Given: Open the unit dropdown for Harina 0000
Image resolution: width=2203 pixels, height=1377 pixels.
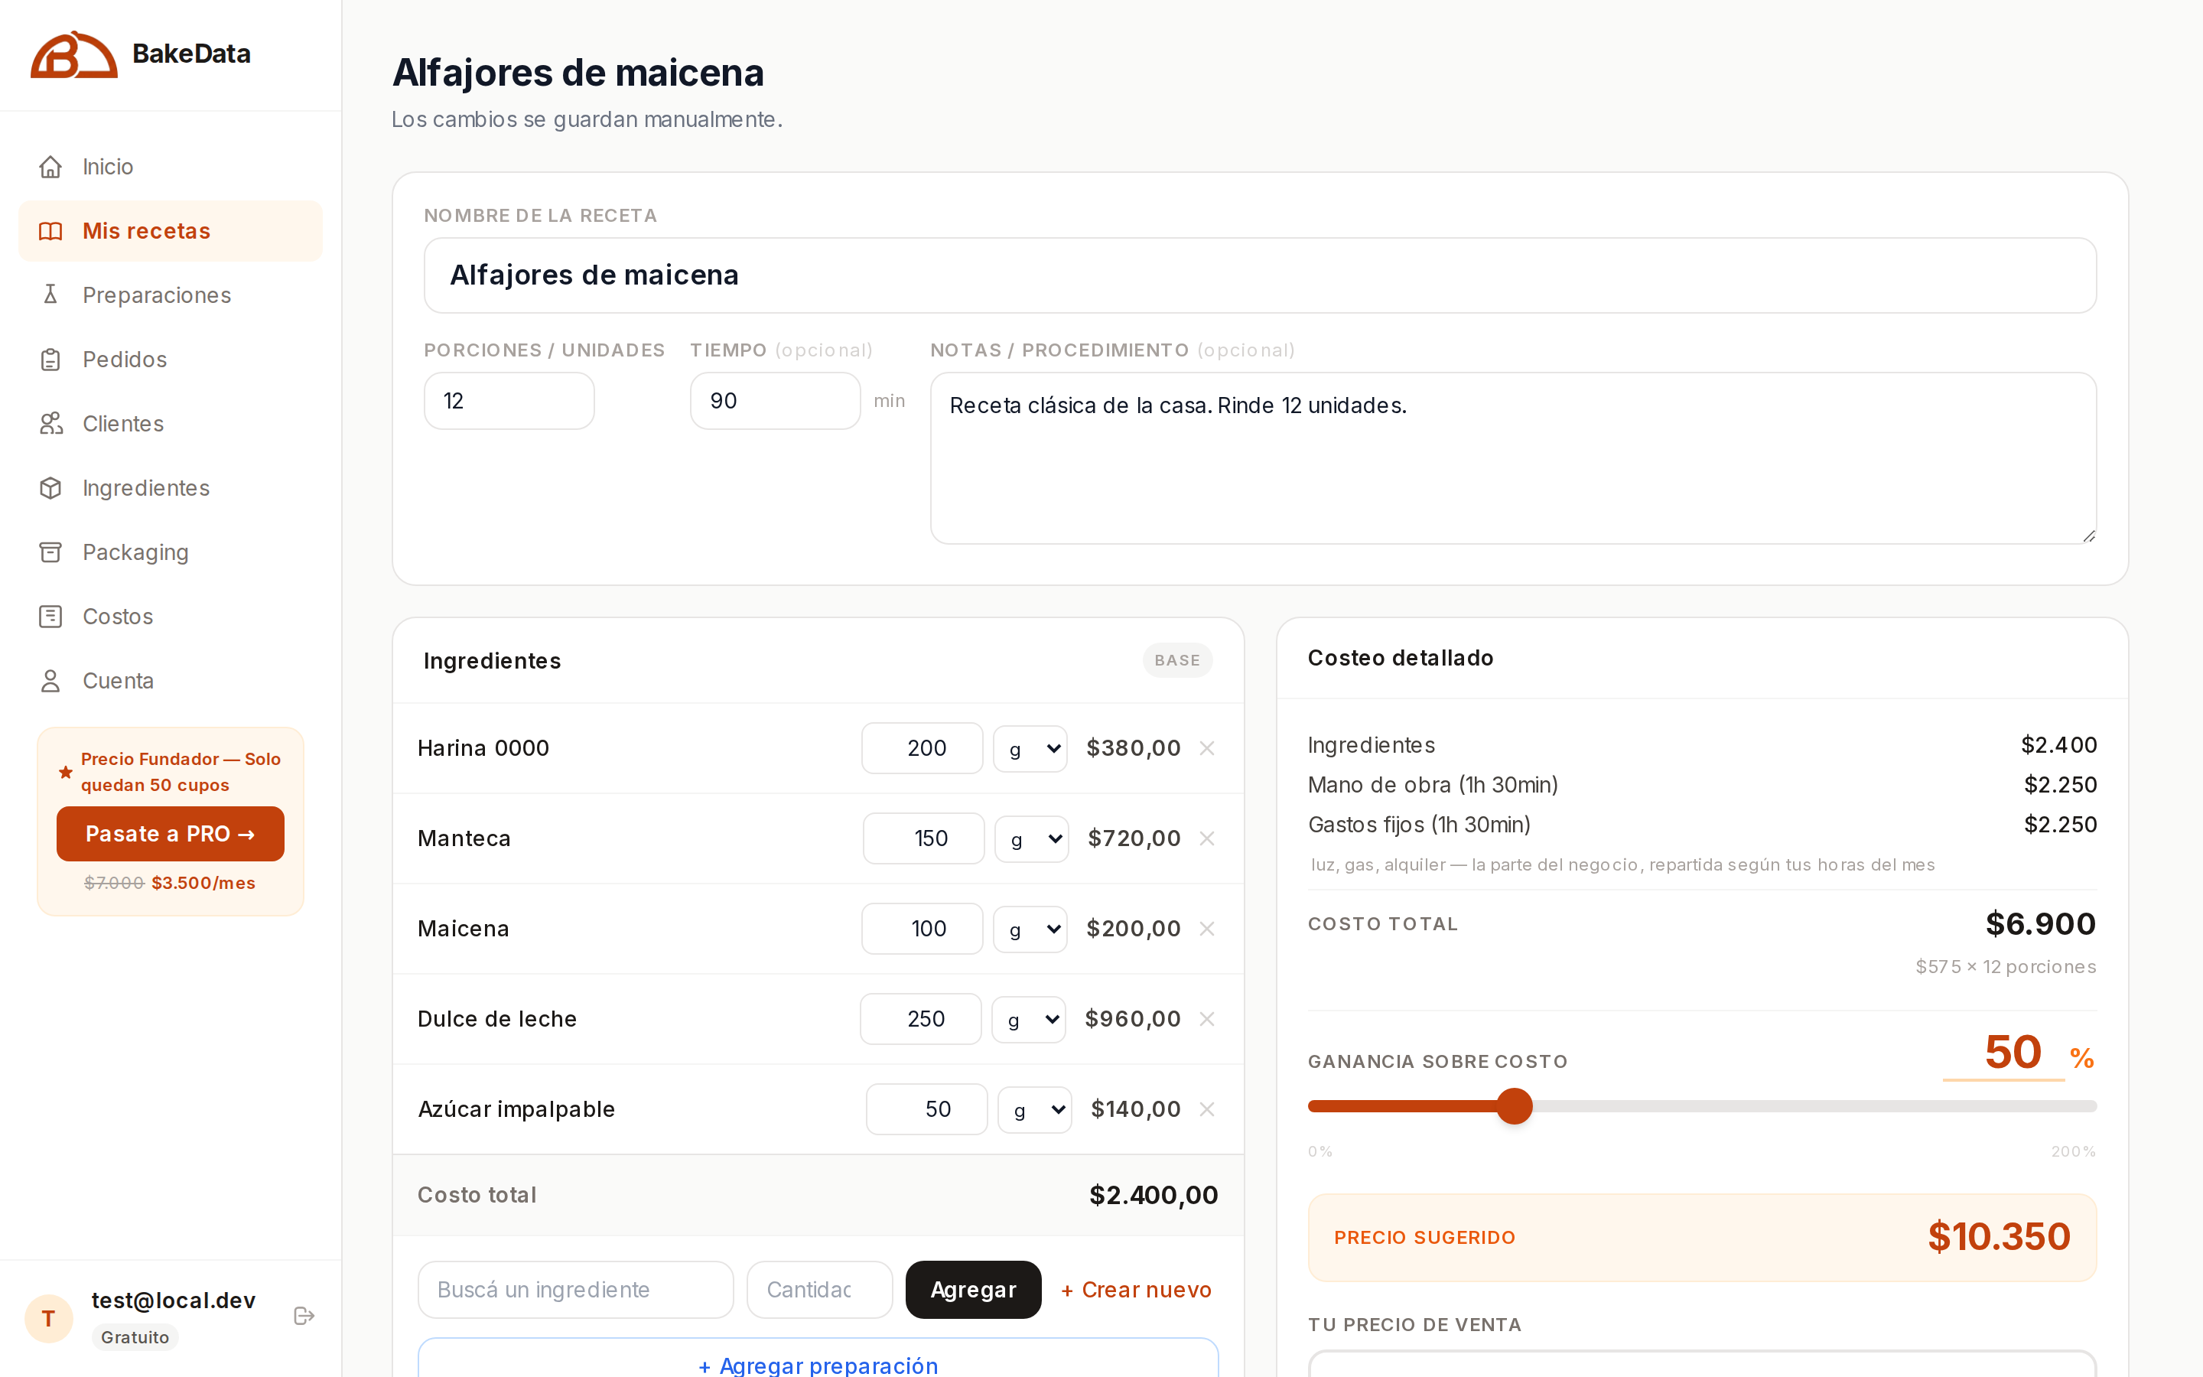Looking at the screenshot, I should pos(1030,749).
